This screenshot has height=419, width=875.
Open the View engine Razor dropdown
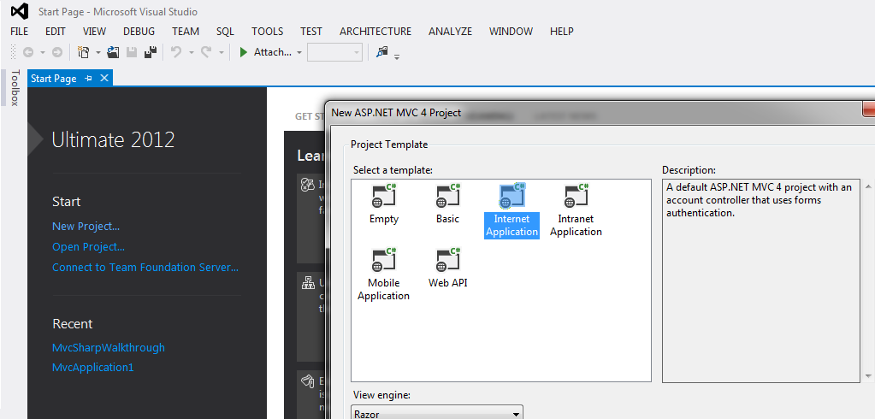(x=438, y=413)
